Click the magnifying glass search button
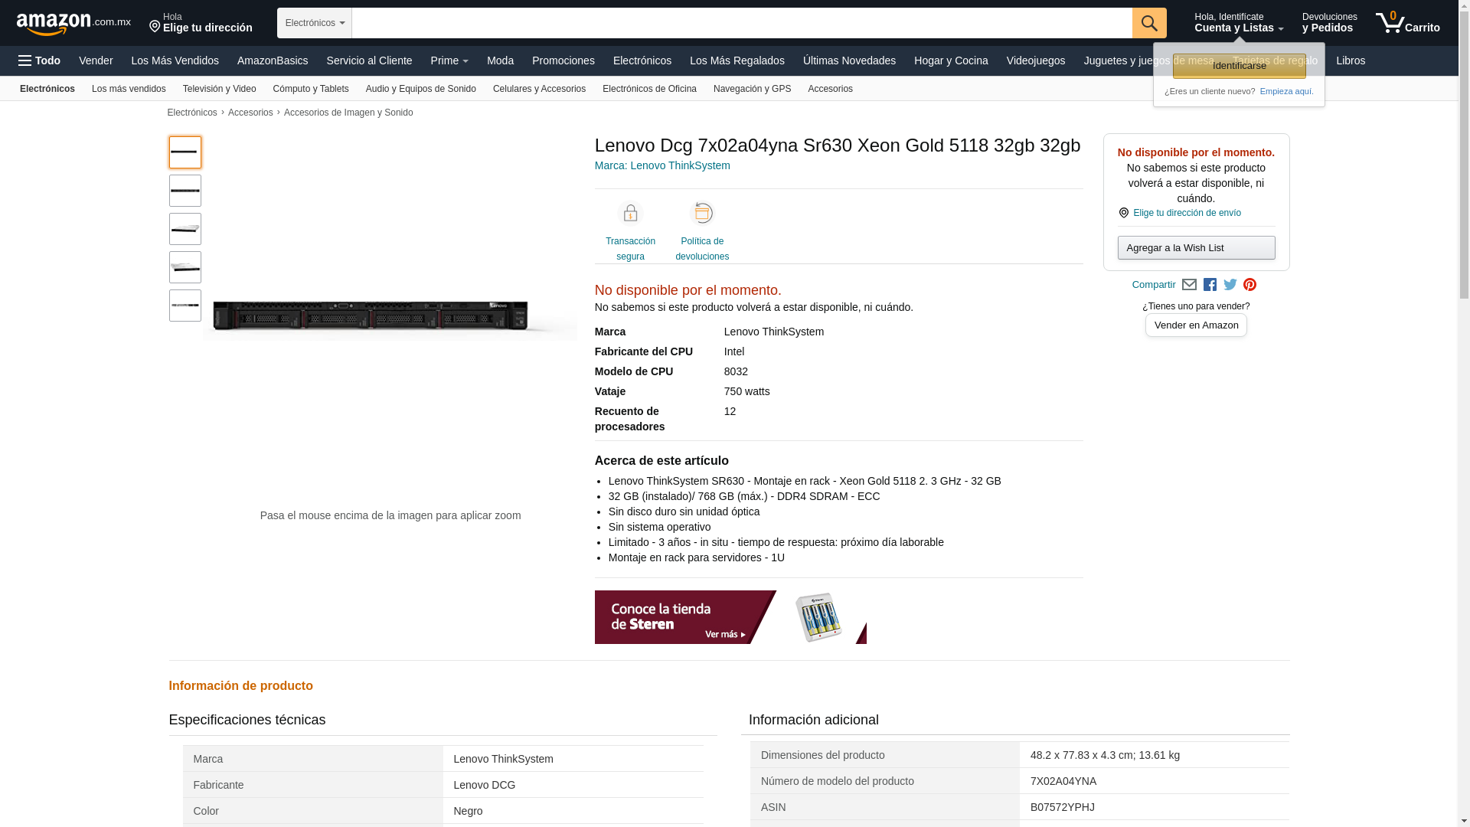This screenshot has height=827, width=1470. coord(1149,23)
